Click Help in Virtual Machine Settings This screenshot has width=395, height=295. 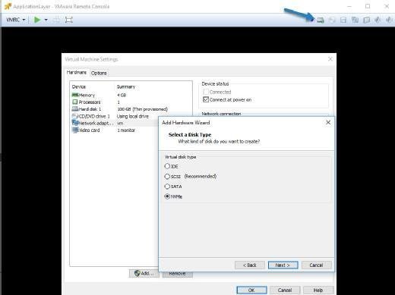coord(318,290)
